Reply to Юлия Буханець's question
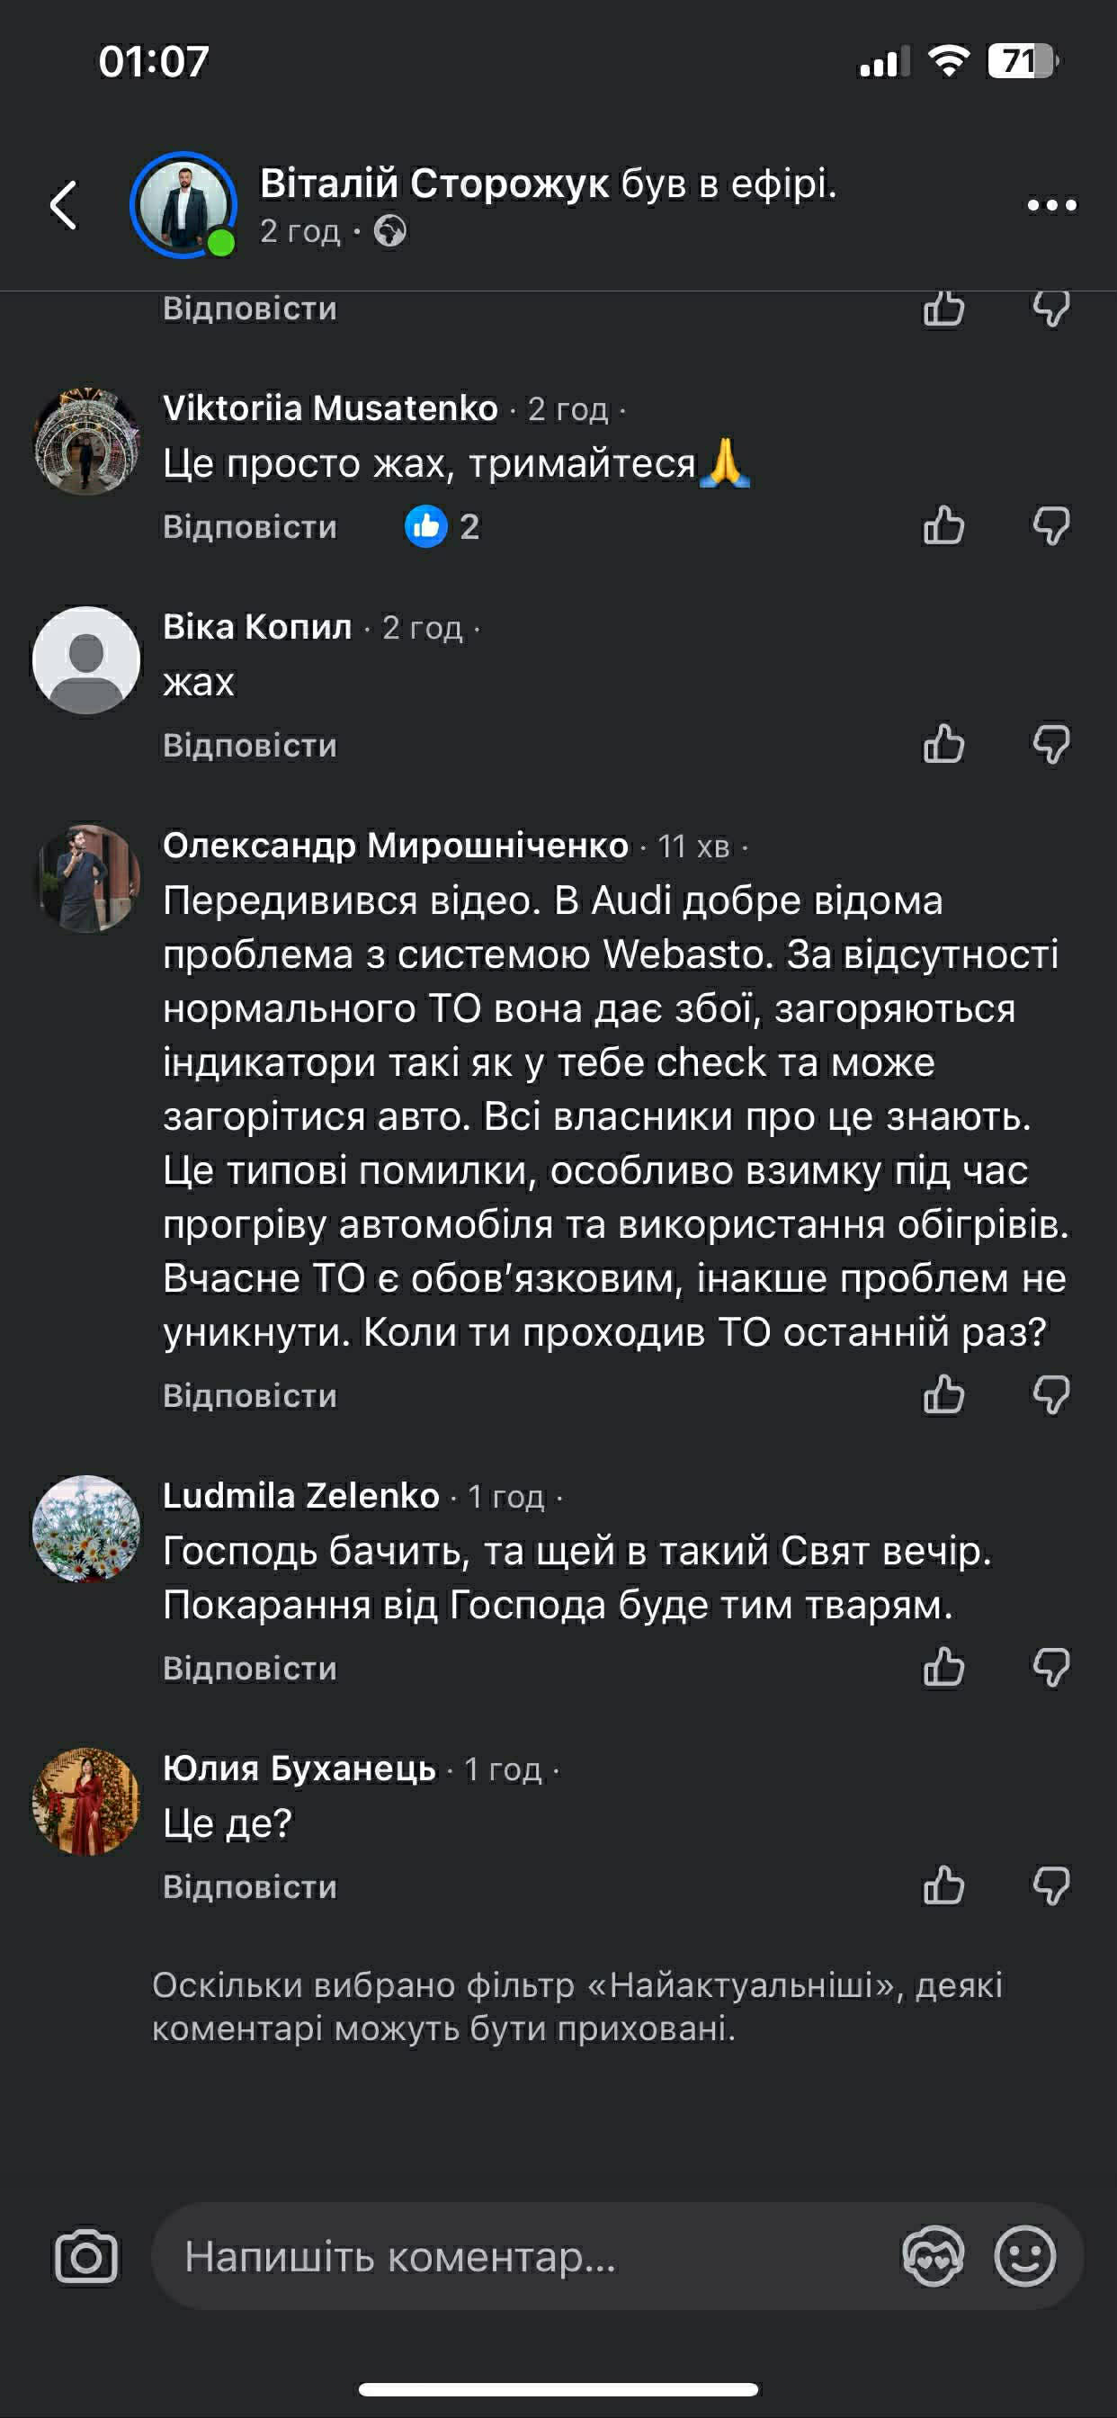Screen dimensions: 1117x2418 coord(250,1886)
